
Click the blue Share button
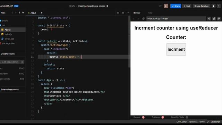pos(176,6)
